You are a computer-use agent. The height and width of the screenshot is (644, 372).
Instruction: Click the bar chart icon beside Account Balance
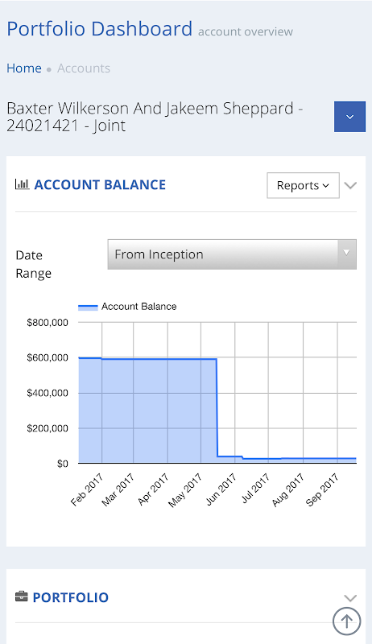[x=22, y=184]
